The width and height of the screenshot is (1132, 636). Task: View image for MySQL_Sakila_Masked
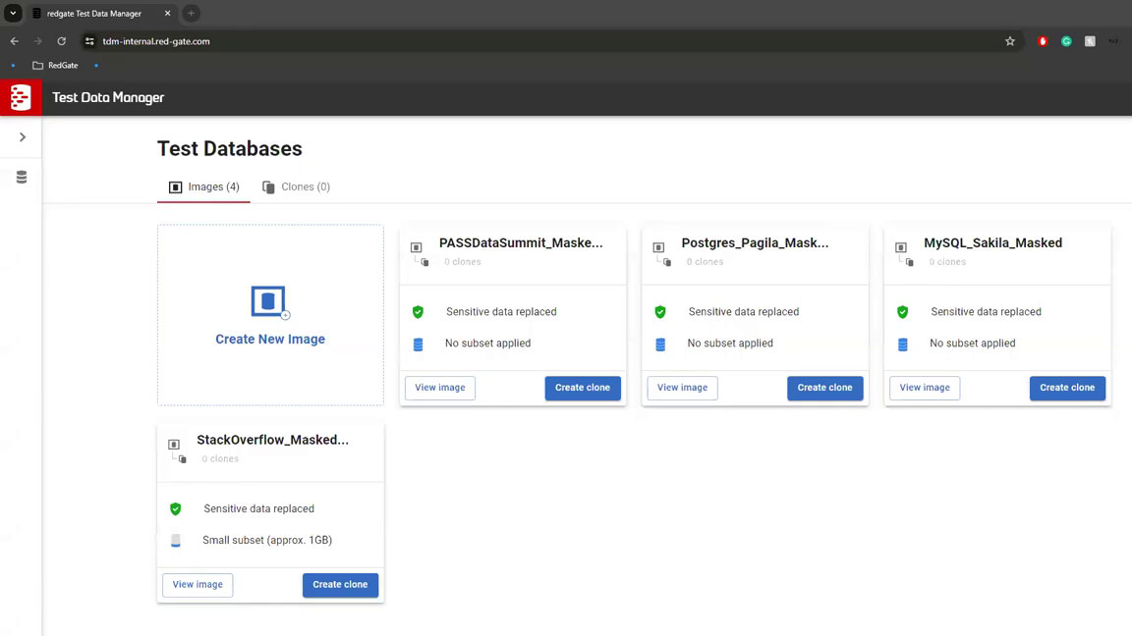(925, 388)
